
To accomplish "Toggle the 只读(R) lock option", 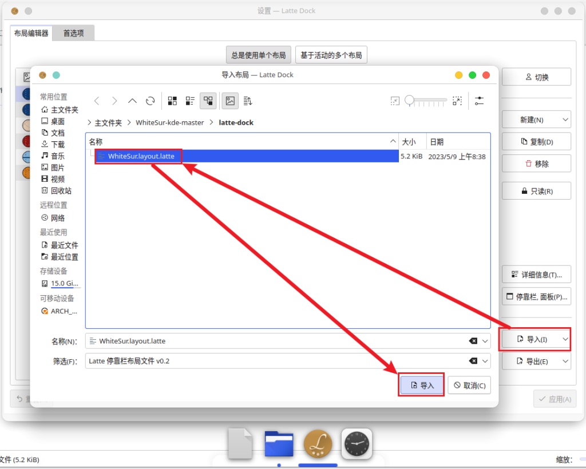I will click(536, 191).
